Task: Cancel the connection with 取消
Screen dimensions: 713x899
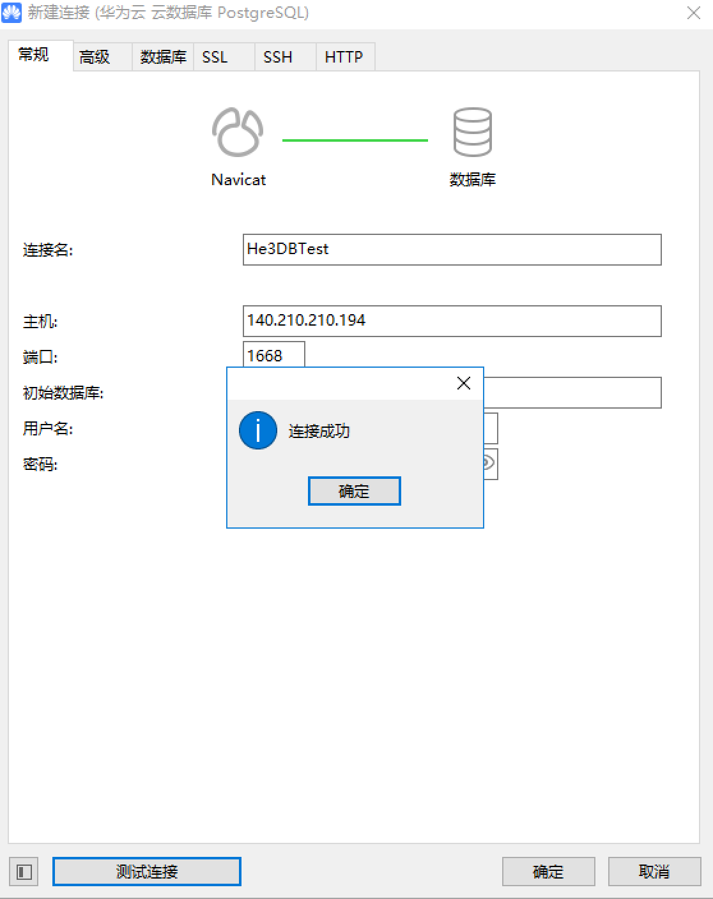Action: (653, 871)
